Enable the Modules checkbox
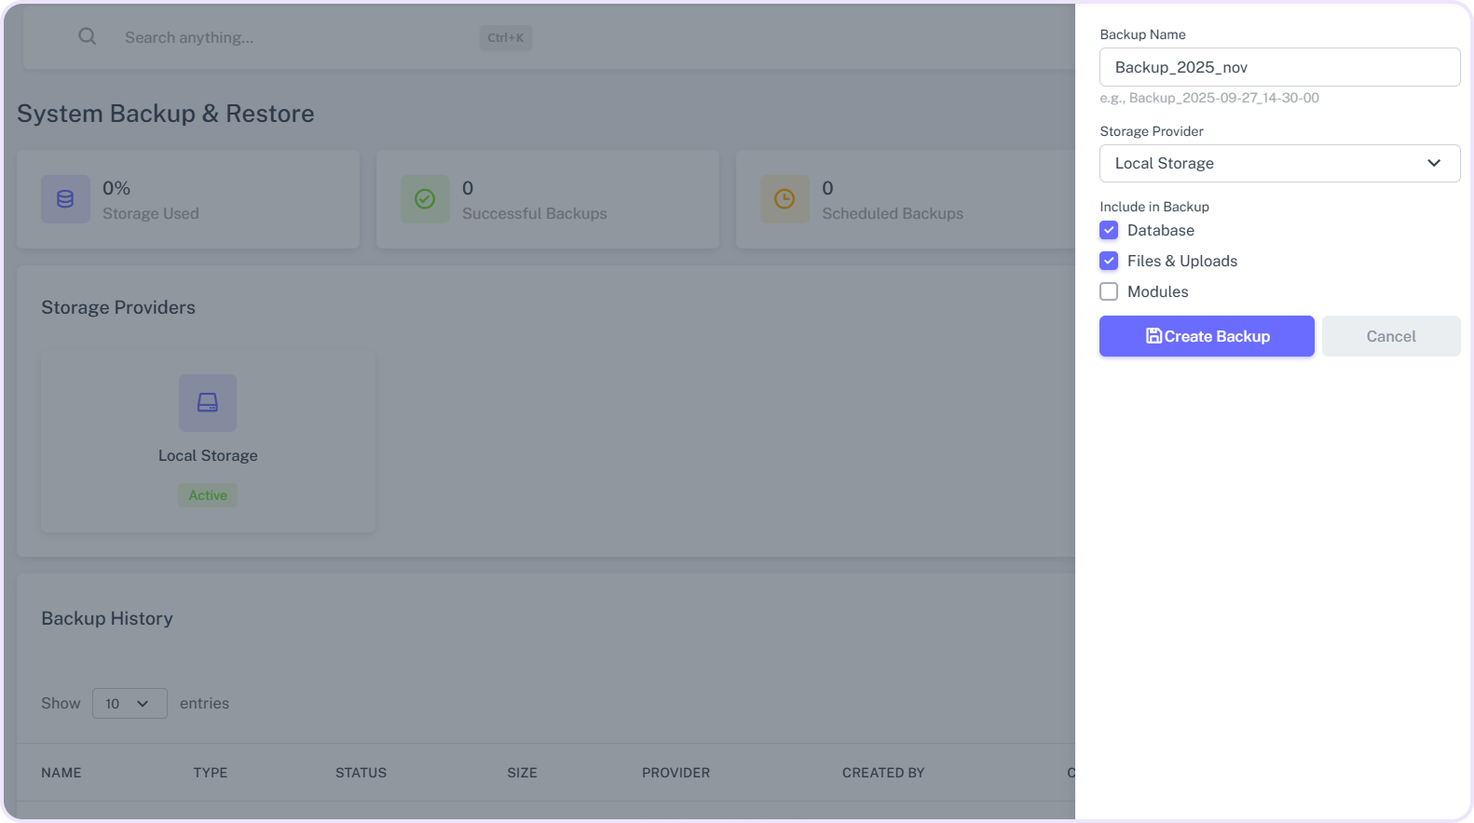The width and height of the screenshot is (1474, 823). (1109, 291)
